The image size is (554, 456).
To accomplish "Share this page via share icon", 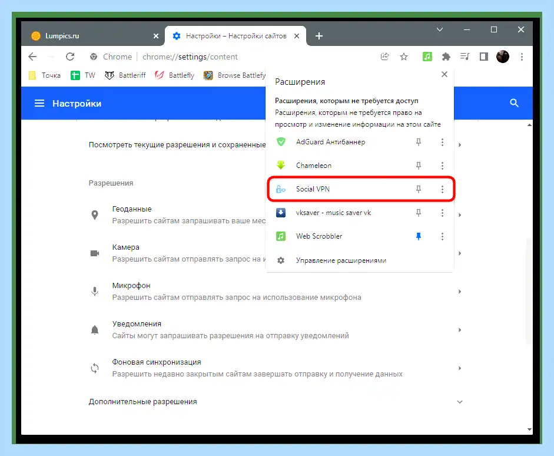I will click(385, 57).
